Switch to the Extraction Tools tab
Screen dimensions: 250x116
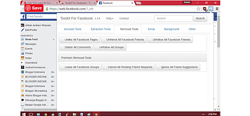point(101,29)
